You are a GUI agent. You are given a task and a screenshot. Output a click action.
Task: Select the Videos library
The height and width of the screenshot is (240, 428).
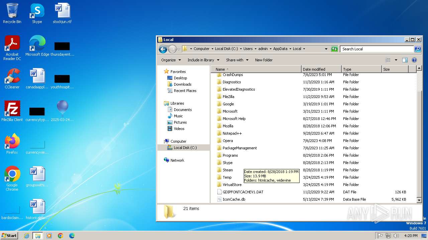[x=179, y=129]
